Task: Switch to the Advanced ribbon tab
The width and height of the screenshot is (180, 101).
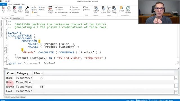Action: pyautogui.click(x=17, y=4)
